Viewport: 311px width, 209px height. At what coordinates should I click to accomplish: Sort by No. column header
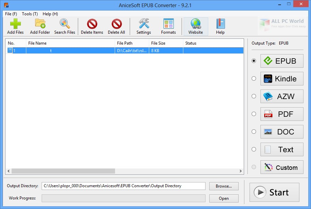coord(16,43)
